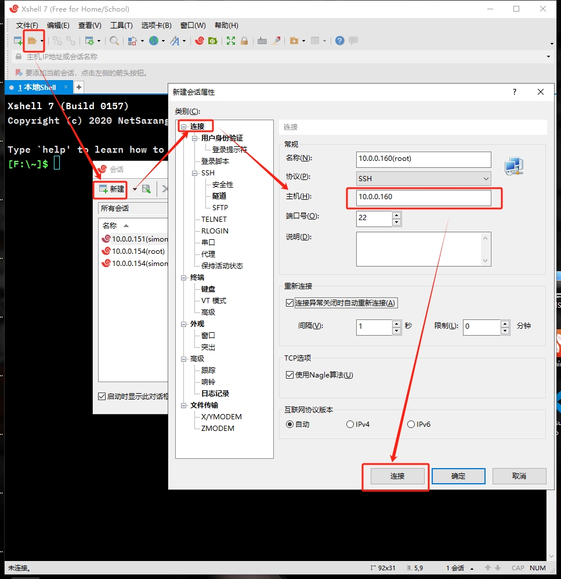The width and height of the screenshot is (561, 579).
Task: Click the speech bubble feedback icon
Action: tap(353, 41)
